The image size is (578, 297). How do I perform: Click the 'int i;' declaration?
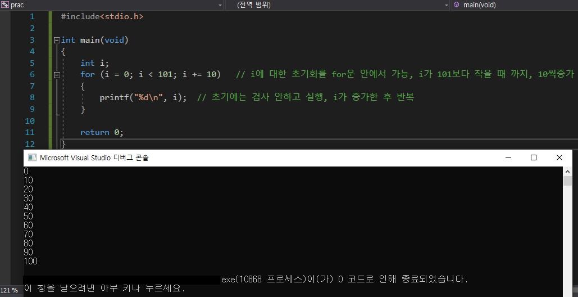[x=95, y=63]
